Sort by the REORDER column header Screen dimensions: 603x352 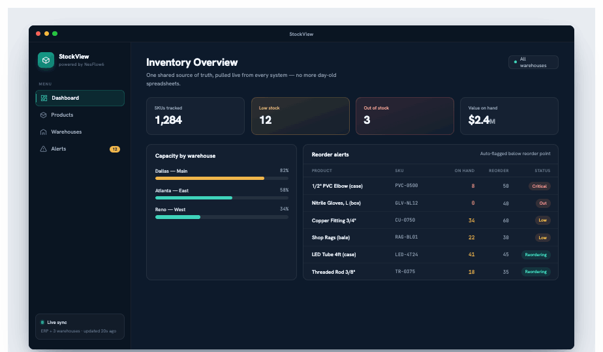pyautogui.click(x=499, y=171)
